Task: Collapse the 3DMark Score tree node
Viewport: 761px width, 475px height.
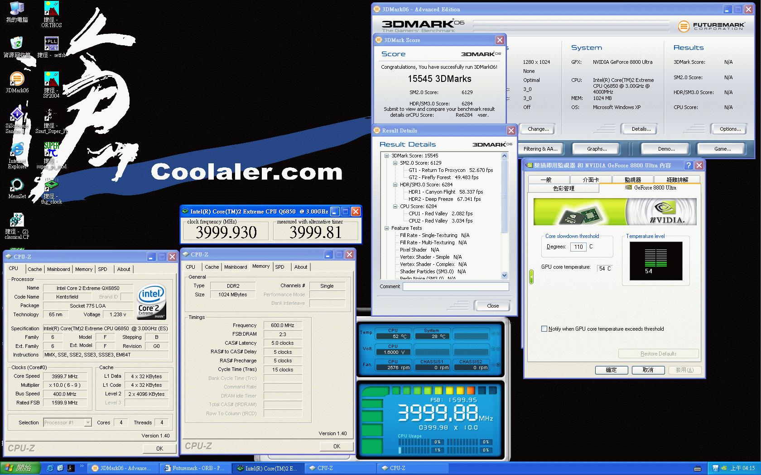Action: tap(386, 156)
